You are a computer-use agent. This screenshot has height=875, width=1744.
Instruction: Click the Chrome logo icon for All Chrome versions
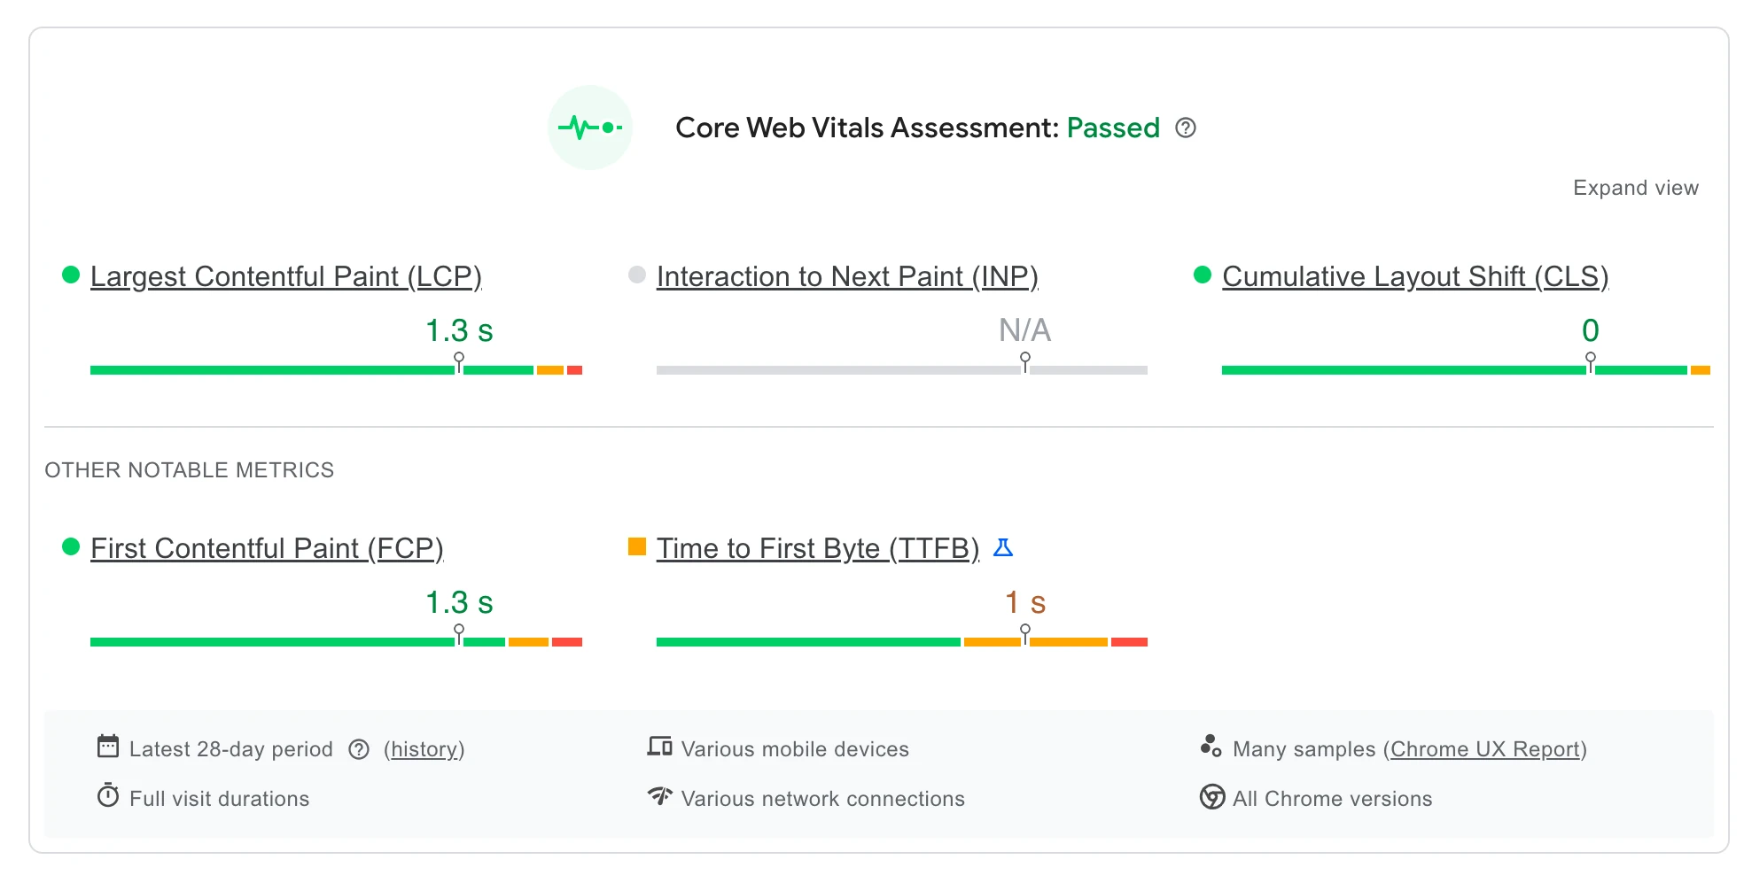click(1212, 797)
